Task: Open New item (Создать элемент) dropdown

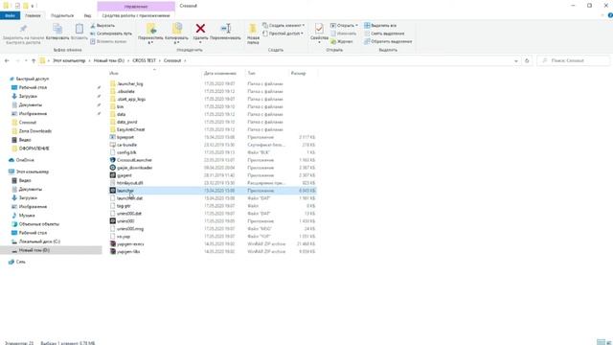Action: (x=284, y=26)
